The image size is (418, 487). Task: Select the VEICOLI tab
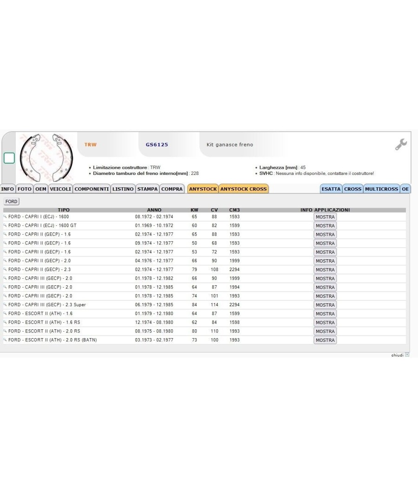tap(60, 189)
